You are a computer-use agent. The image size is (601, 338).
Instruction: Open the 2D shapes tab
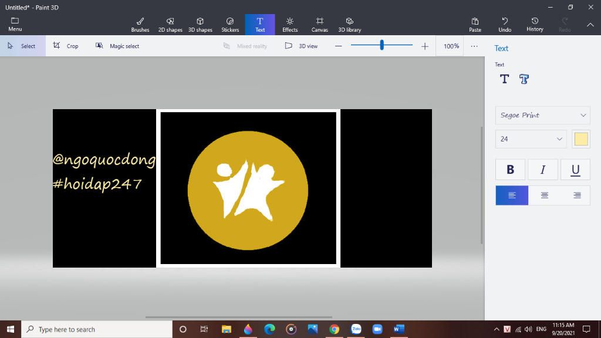tap(170, 25)
